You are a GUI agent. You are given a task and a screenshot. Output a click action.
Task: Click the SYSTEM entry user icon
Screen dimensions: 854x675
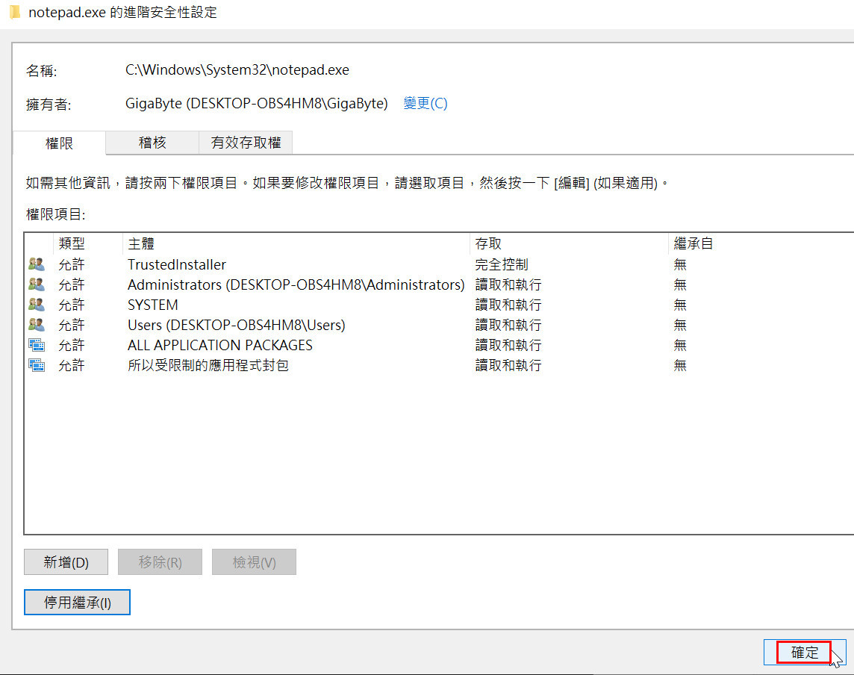(36, 305)
